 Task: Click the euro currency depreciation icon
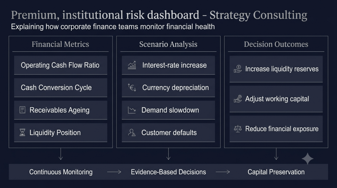132,87
